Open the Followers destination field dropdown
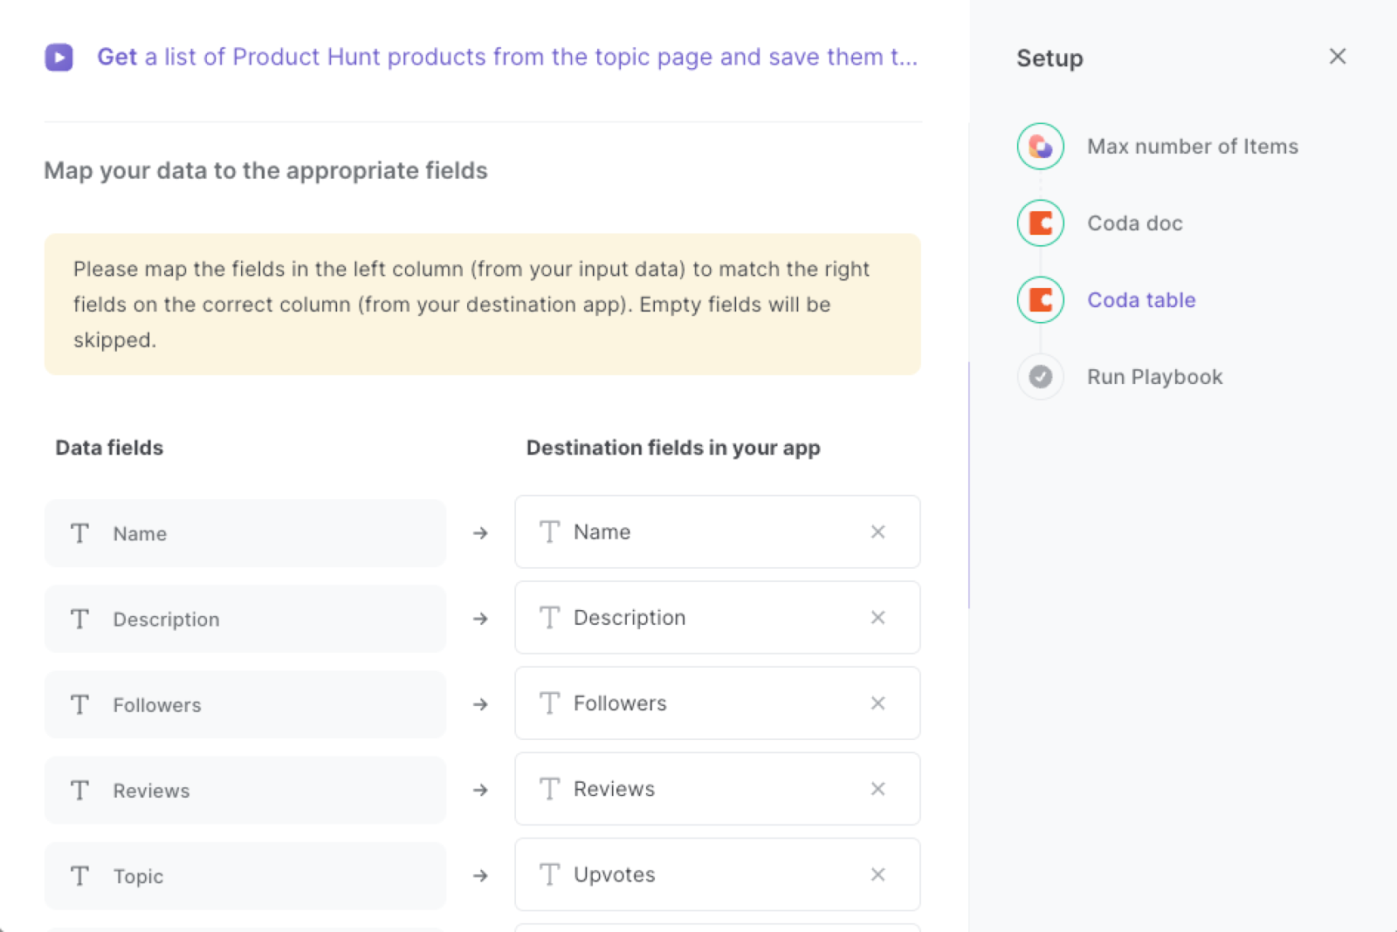This screenshot has width=1397, height=932. [x=718, y=702]
